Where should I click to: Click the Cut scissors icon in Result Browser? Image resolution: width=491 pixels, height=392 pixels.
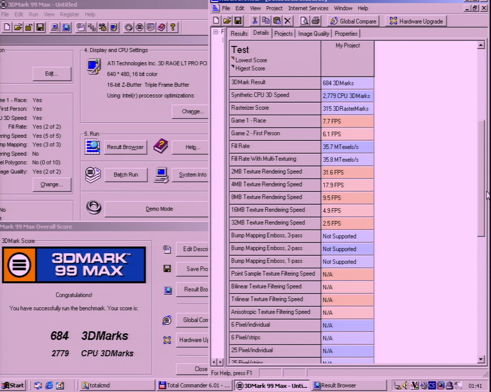pyautogui.click(x=254, y=21)
